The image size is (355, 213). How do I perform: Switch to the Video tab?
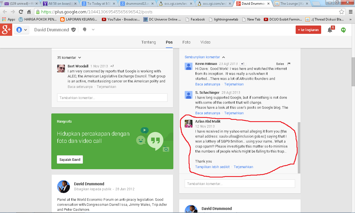[x=206, y=42]
